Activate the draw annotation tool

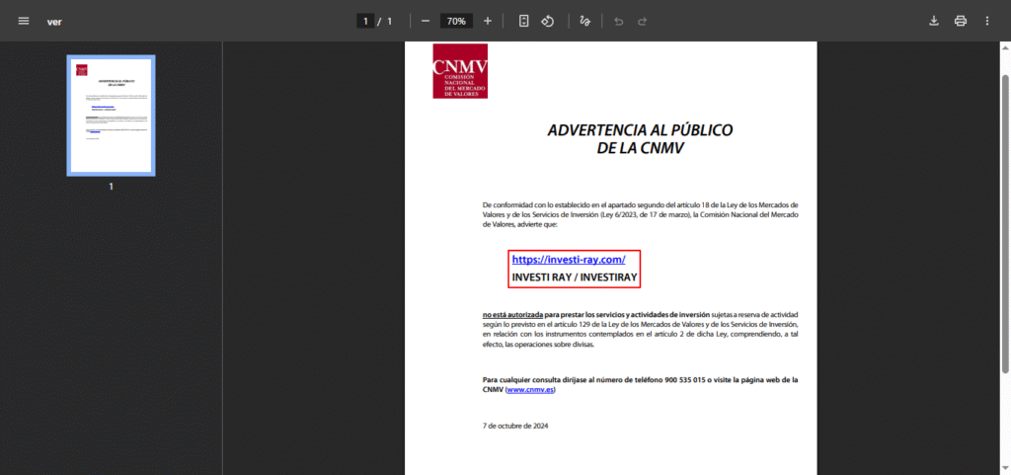pyautogui.click(x=584, y=22)
